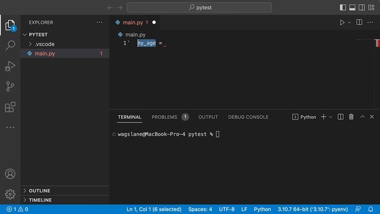Click the line number 1 gutter
380x214 pixels.
pyautogui.click(x=125, y=43)
